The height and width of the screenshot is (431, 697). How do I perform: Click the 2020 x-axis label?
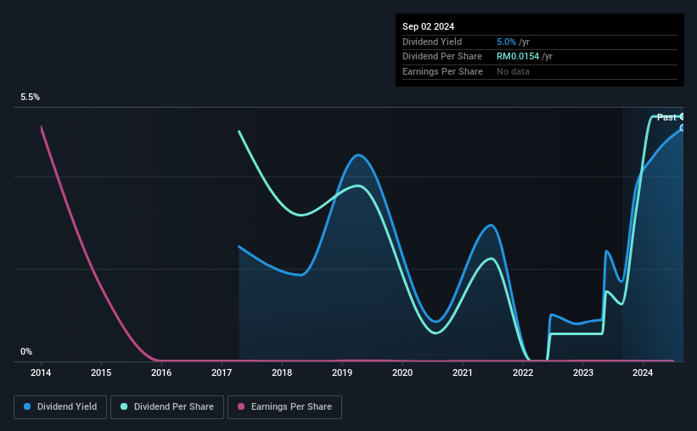pos(402,372)
